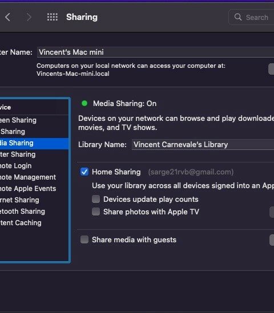The height and width of the screenshot is (313, 274).
Task: Click the Service column header
Action: (x=34, y=107)
